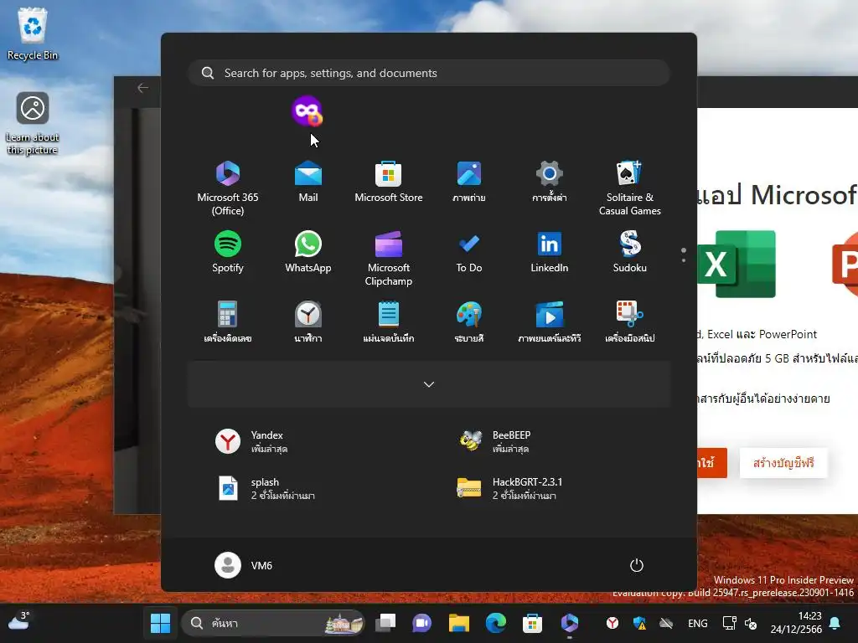Launch Microsoft Edge from taskbar

coord(496,623)
